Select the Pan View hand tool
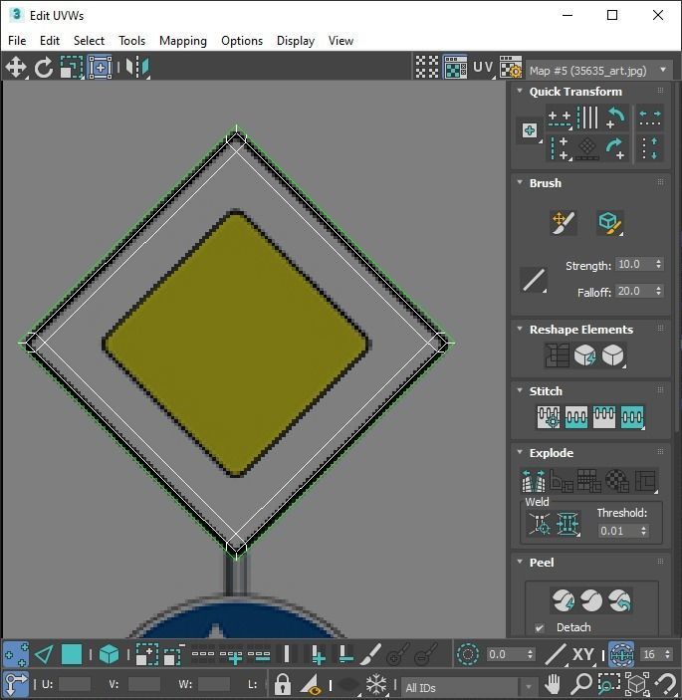This screenshot has height=700, width=682. [x=554, y=683]
